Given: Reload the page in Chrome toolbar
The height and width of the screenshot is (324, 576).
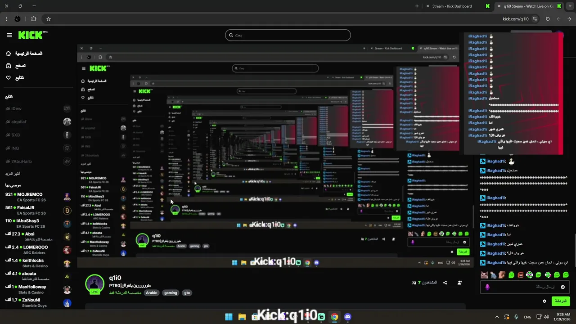Looking at the screenshot, I should (548, 19).
